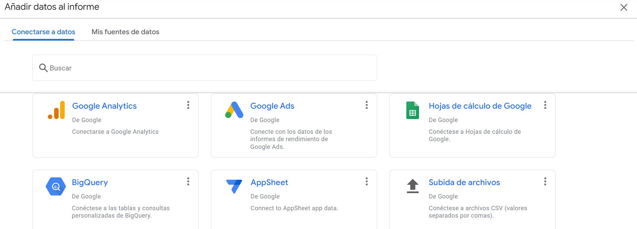Image resolution: width=637 pixels, height=229 pixels.
Task: Select the AppSheet connector title
Action: (x=269, y=182)
